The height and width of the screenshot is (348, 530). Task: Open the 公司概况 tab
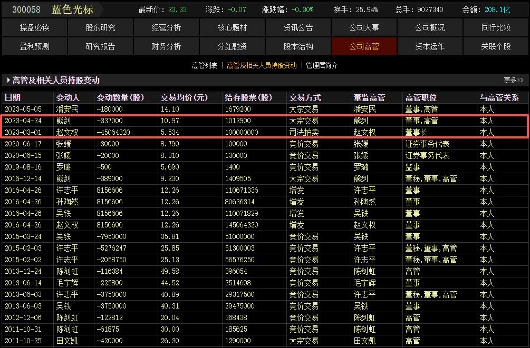point(429,27)
